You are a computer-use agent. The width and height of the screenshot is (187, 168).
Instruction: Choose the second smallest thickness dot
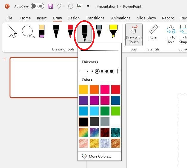[x=92, y=71]
